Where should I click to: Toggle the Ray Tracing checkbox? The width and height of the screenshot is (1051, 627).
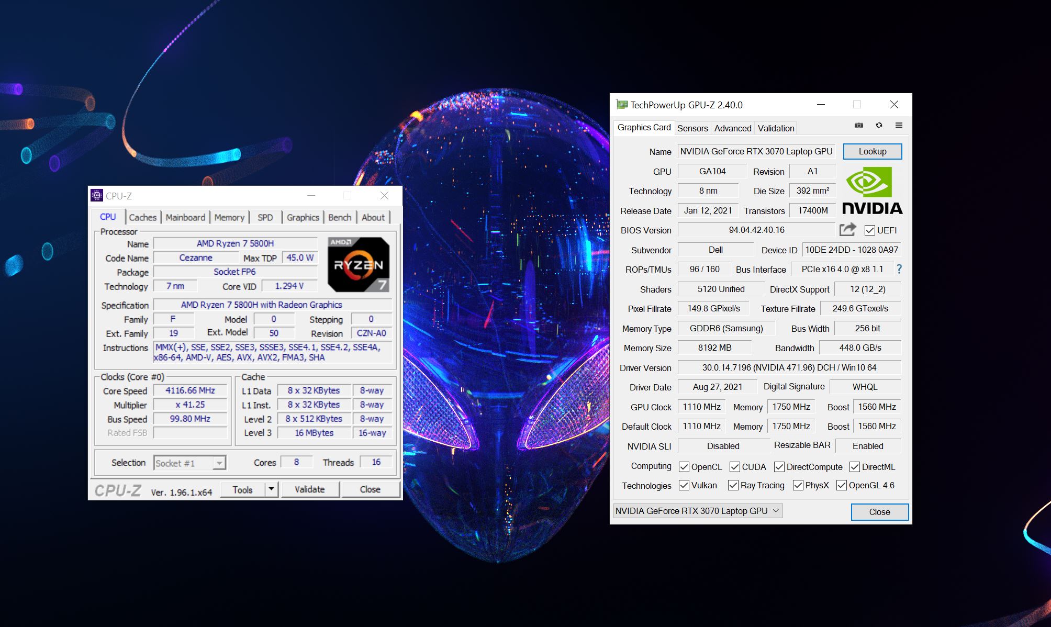[x=733, y=486]
